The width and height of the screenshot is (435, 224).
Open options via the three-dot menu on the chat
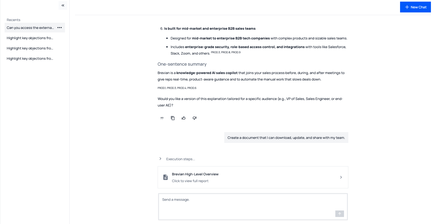(x=60, y=28)
